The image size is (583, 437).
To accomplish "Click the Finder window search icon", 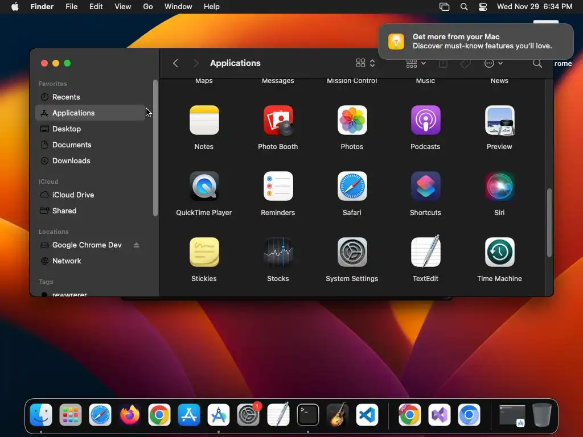I will pos(537,63).
